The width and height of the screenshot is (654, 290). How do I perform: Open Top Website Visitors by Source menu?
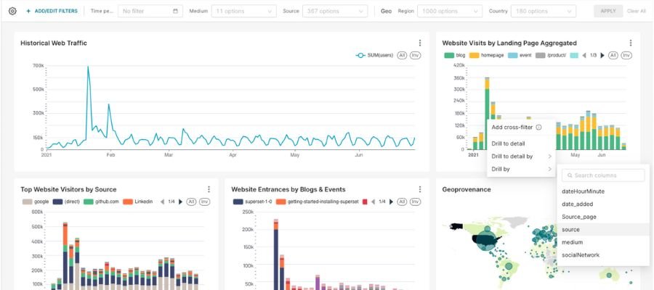tap(209, 189)
